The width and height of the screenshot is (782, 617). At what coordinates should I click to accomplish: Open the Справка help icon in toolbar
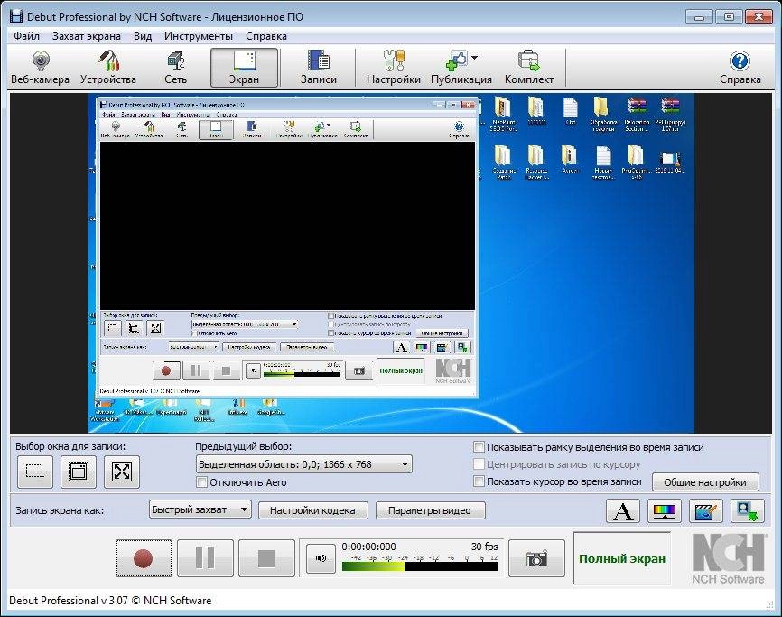click(x=740, y=68)
